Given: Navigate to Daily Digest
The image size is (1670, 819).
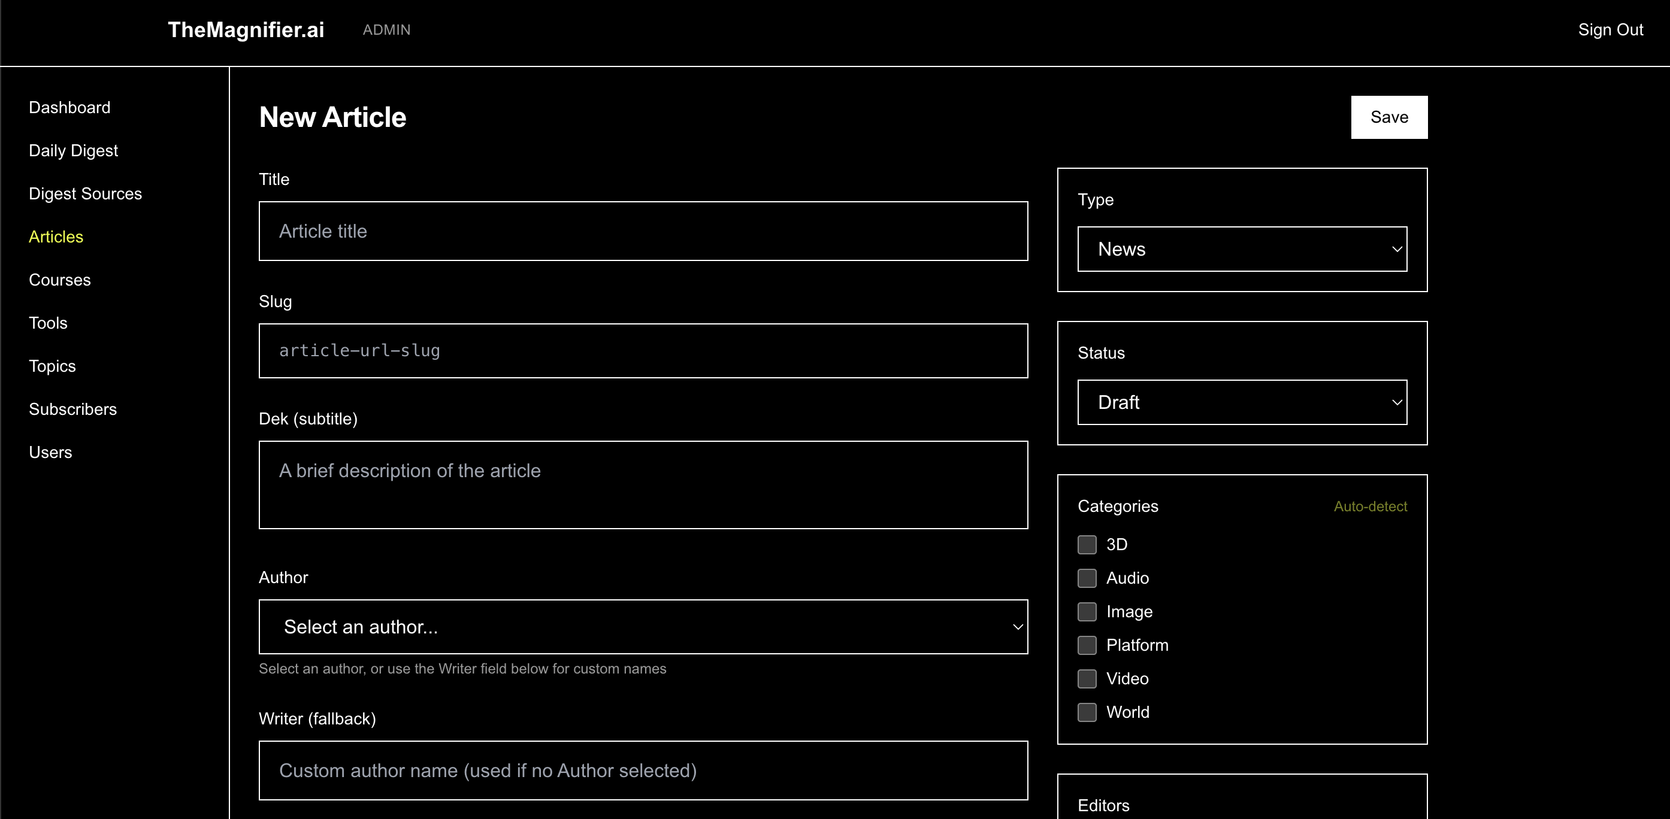Looking at the screenshot, I should click(73, 150).
